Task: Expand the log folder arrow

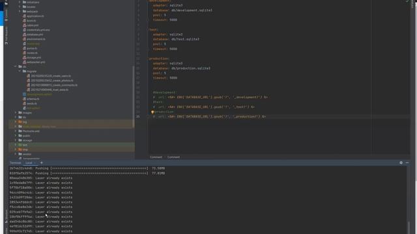Action: (x=16, y=122)
